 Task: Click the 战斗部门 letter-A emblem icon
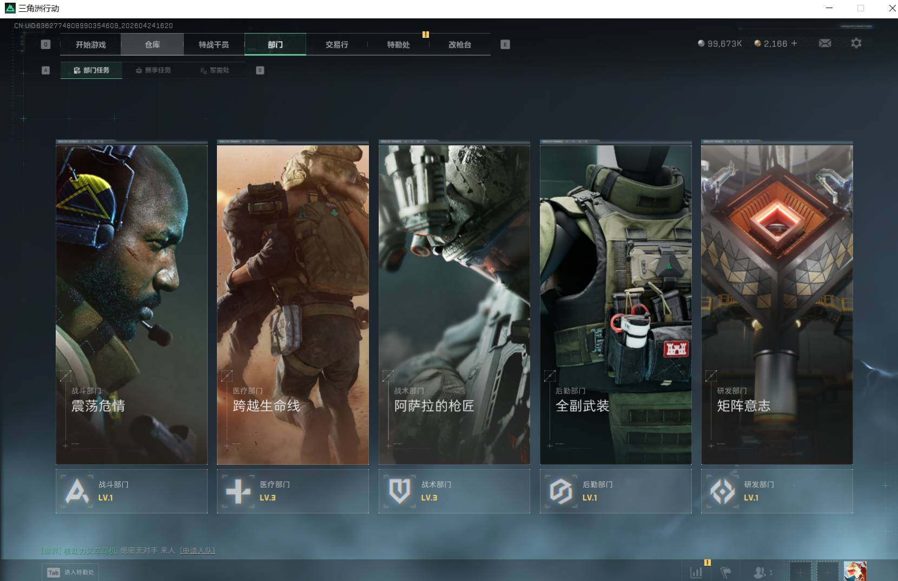click(x=77, y=491)
